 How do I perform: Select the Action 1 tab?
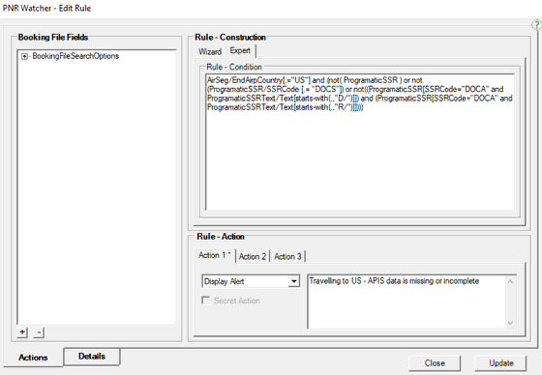tap(215, 255)
